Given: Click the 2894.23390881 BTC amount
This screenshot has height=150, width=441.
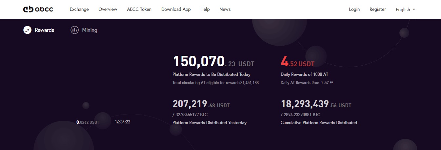Looking at the screenshot, I should (300, 115).
